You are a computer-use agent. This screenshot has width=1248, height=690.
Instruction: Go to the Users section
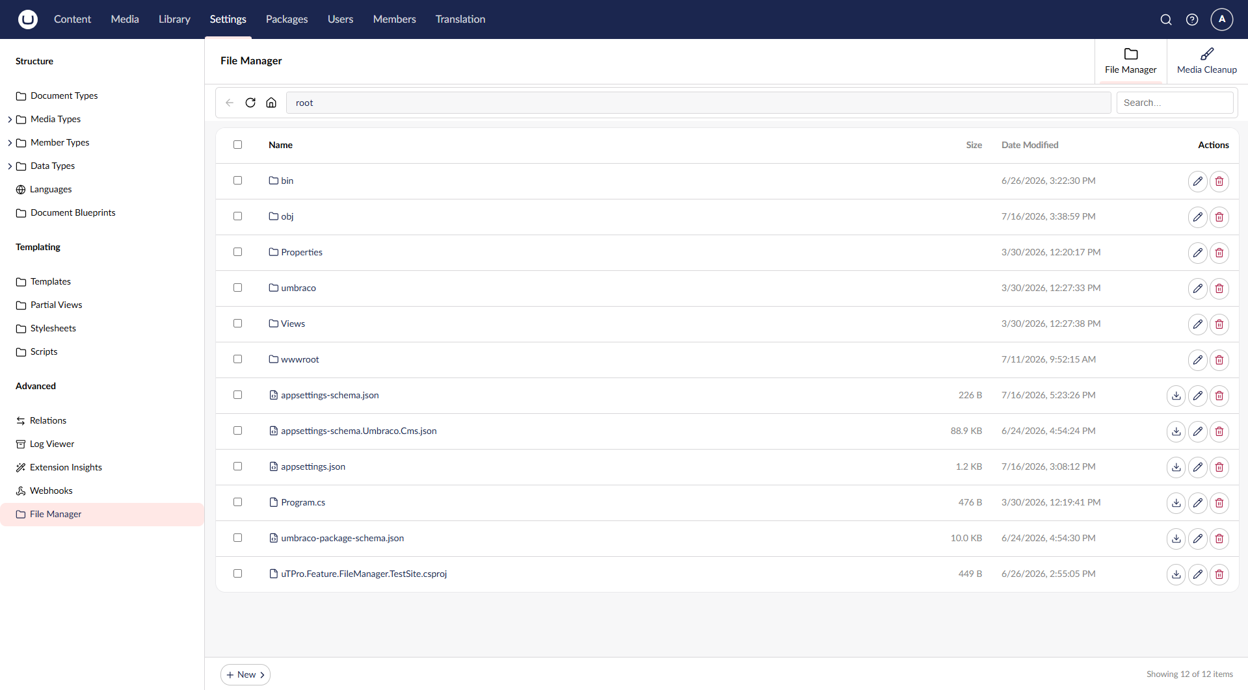(x=340, y=19)
